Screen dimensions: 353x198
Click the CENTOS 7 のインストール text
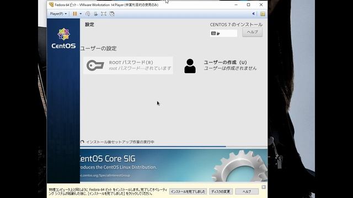click(236, 25)
